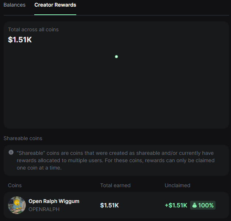The image size is (231, 221).
Task: Switch to the Balances tab
Action: [x=14, y=5]
